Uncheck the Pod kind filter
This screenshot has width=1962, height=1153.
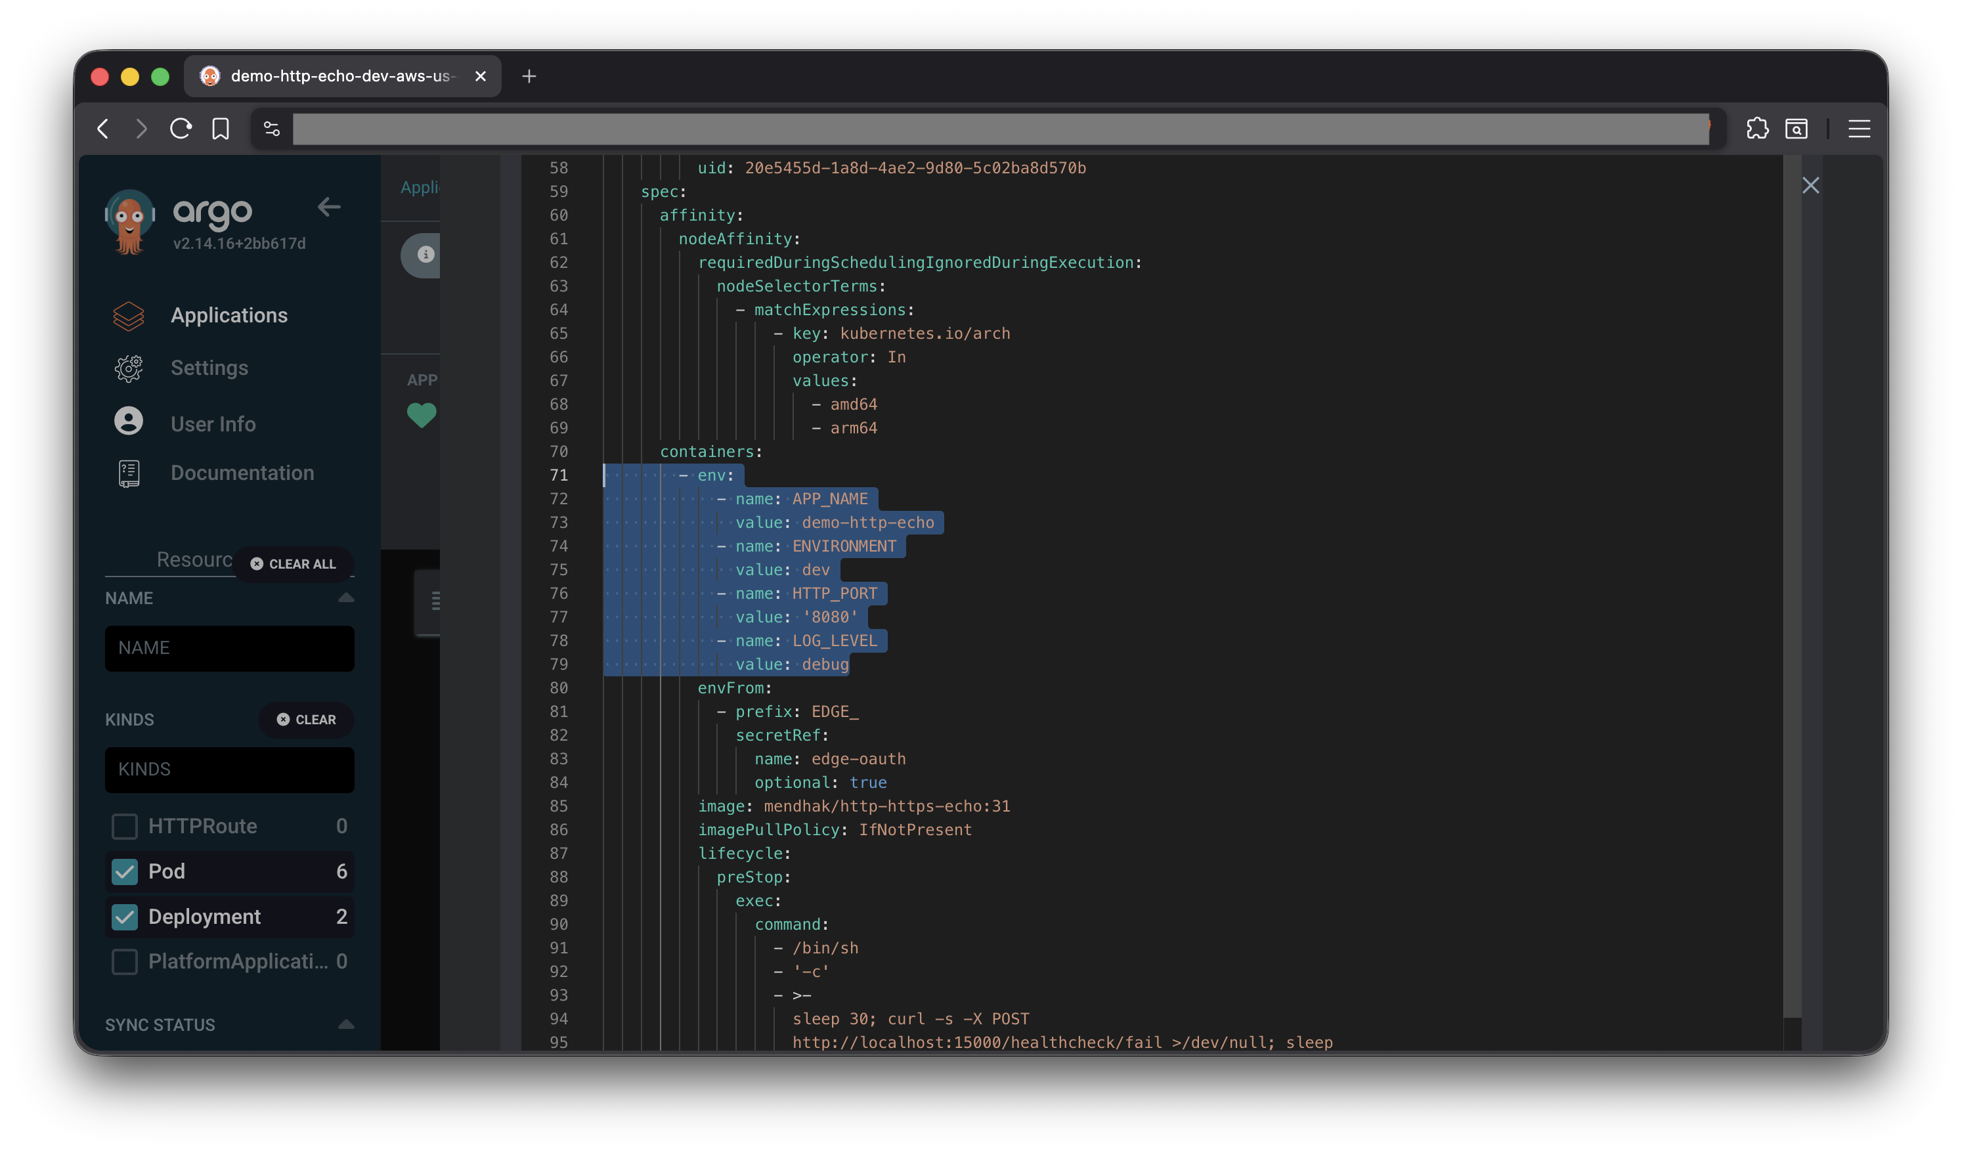coord(125,871)
